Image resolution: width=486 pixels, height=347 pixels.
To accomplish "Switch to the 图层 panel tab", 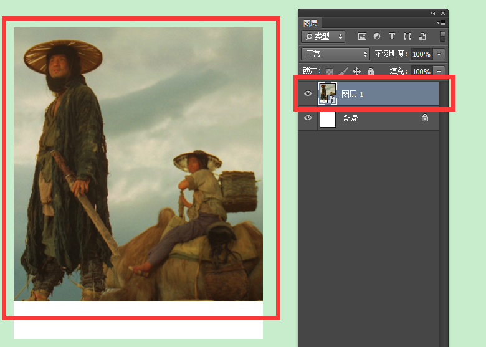I will 310,23.
